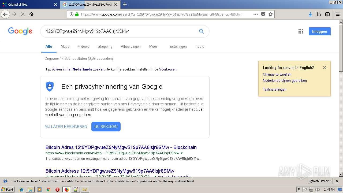The image size is (343, 193).
Task: Open Firefox home page
Action: [31, 14]
